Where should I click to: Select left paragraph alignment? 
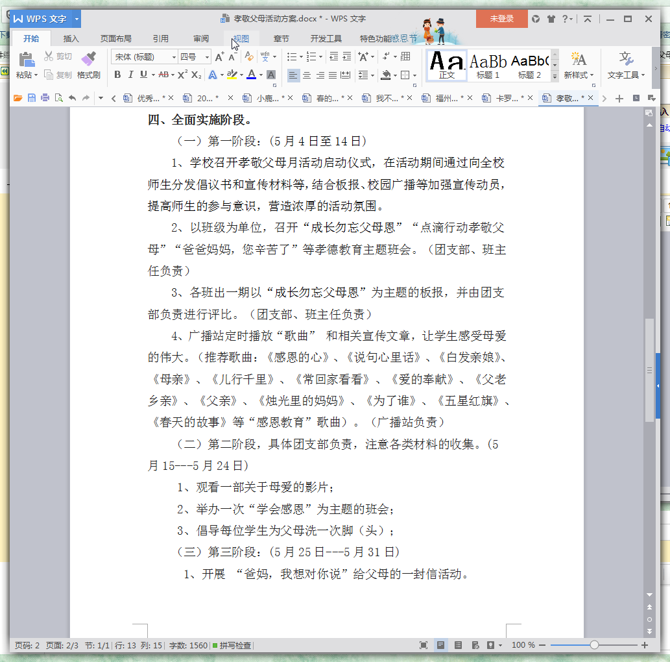point(293,75)
